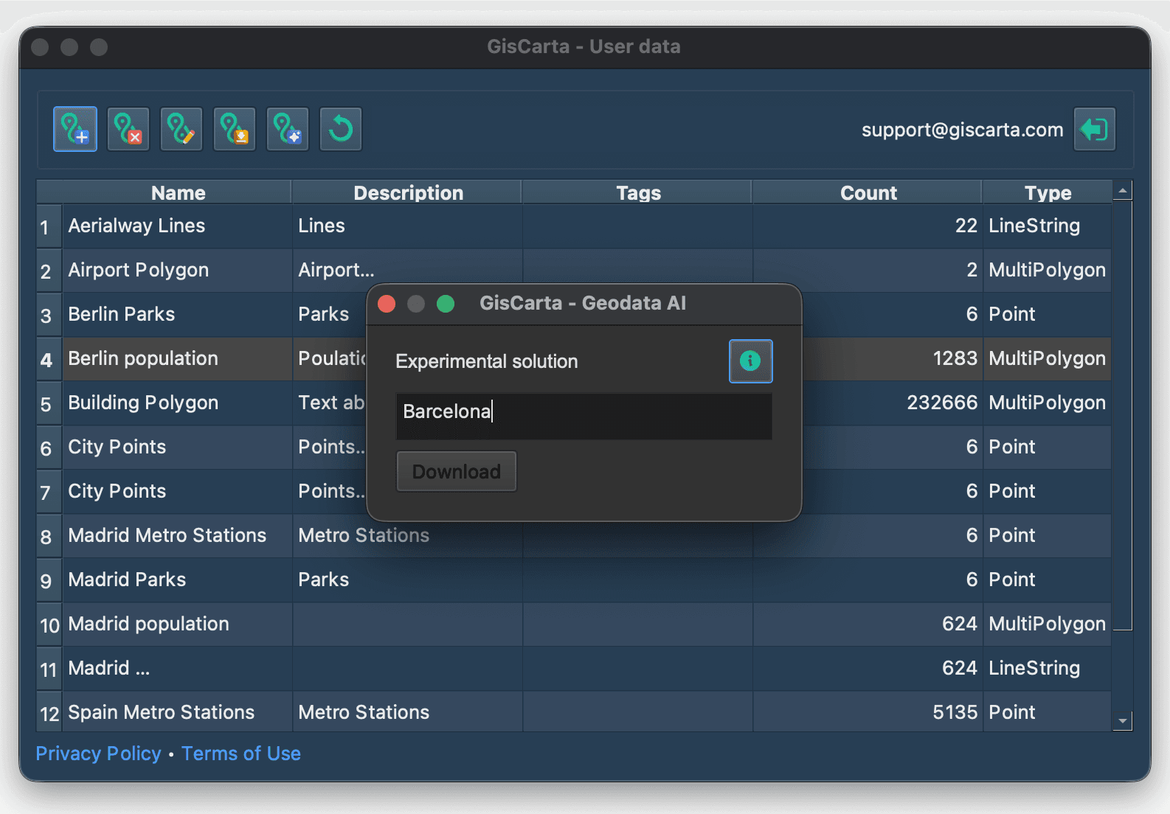
Task: Sort by the Count column header
Action: point(868,192)
